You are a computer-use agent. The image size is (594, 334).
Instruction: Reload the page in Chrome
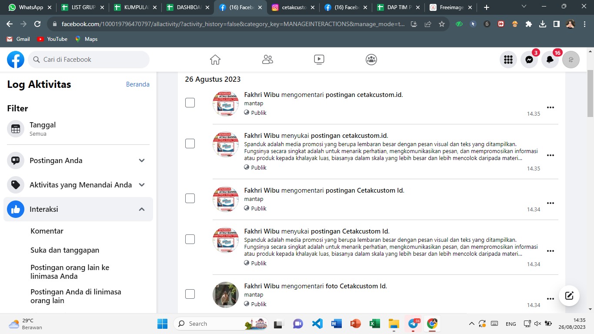tap(37, 24)
